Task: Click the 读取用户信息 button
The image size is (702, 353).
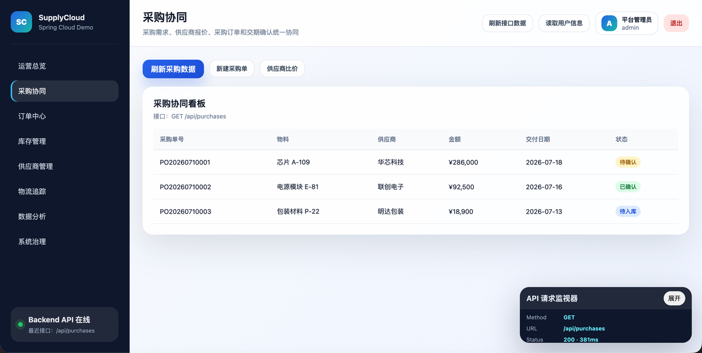Action: 564,23
